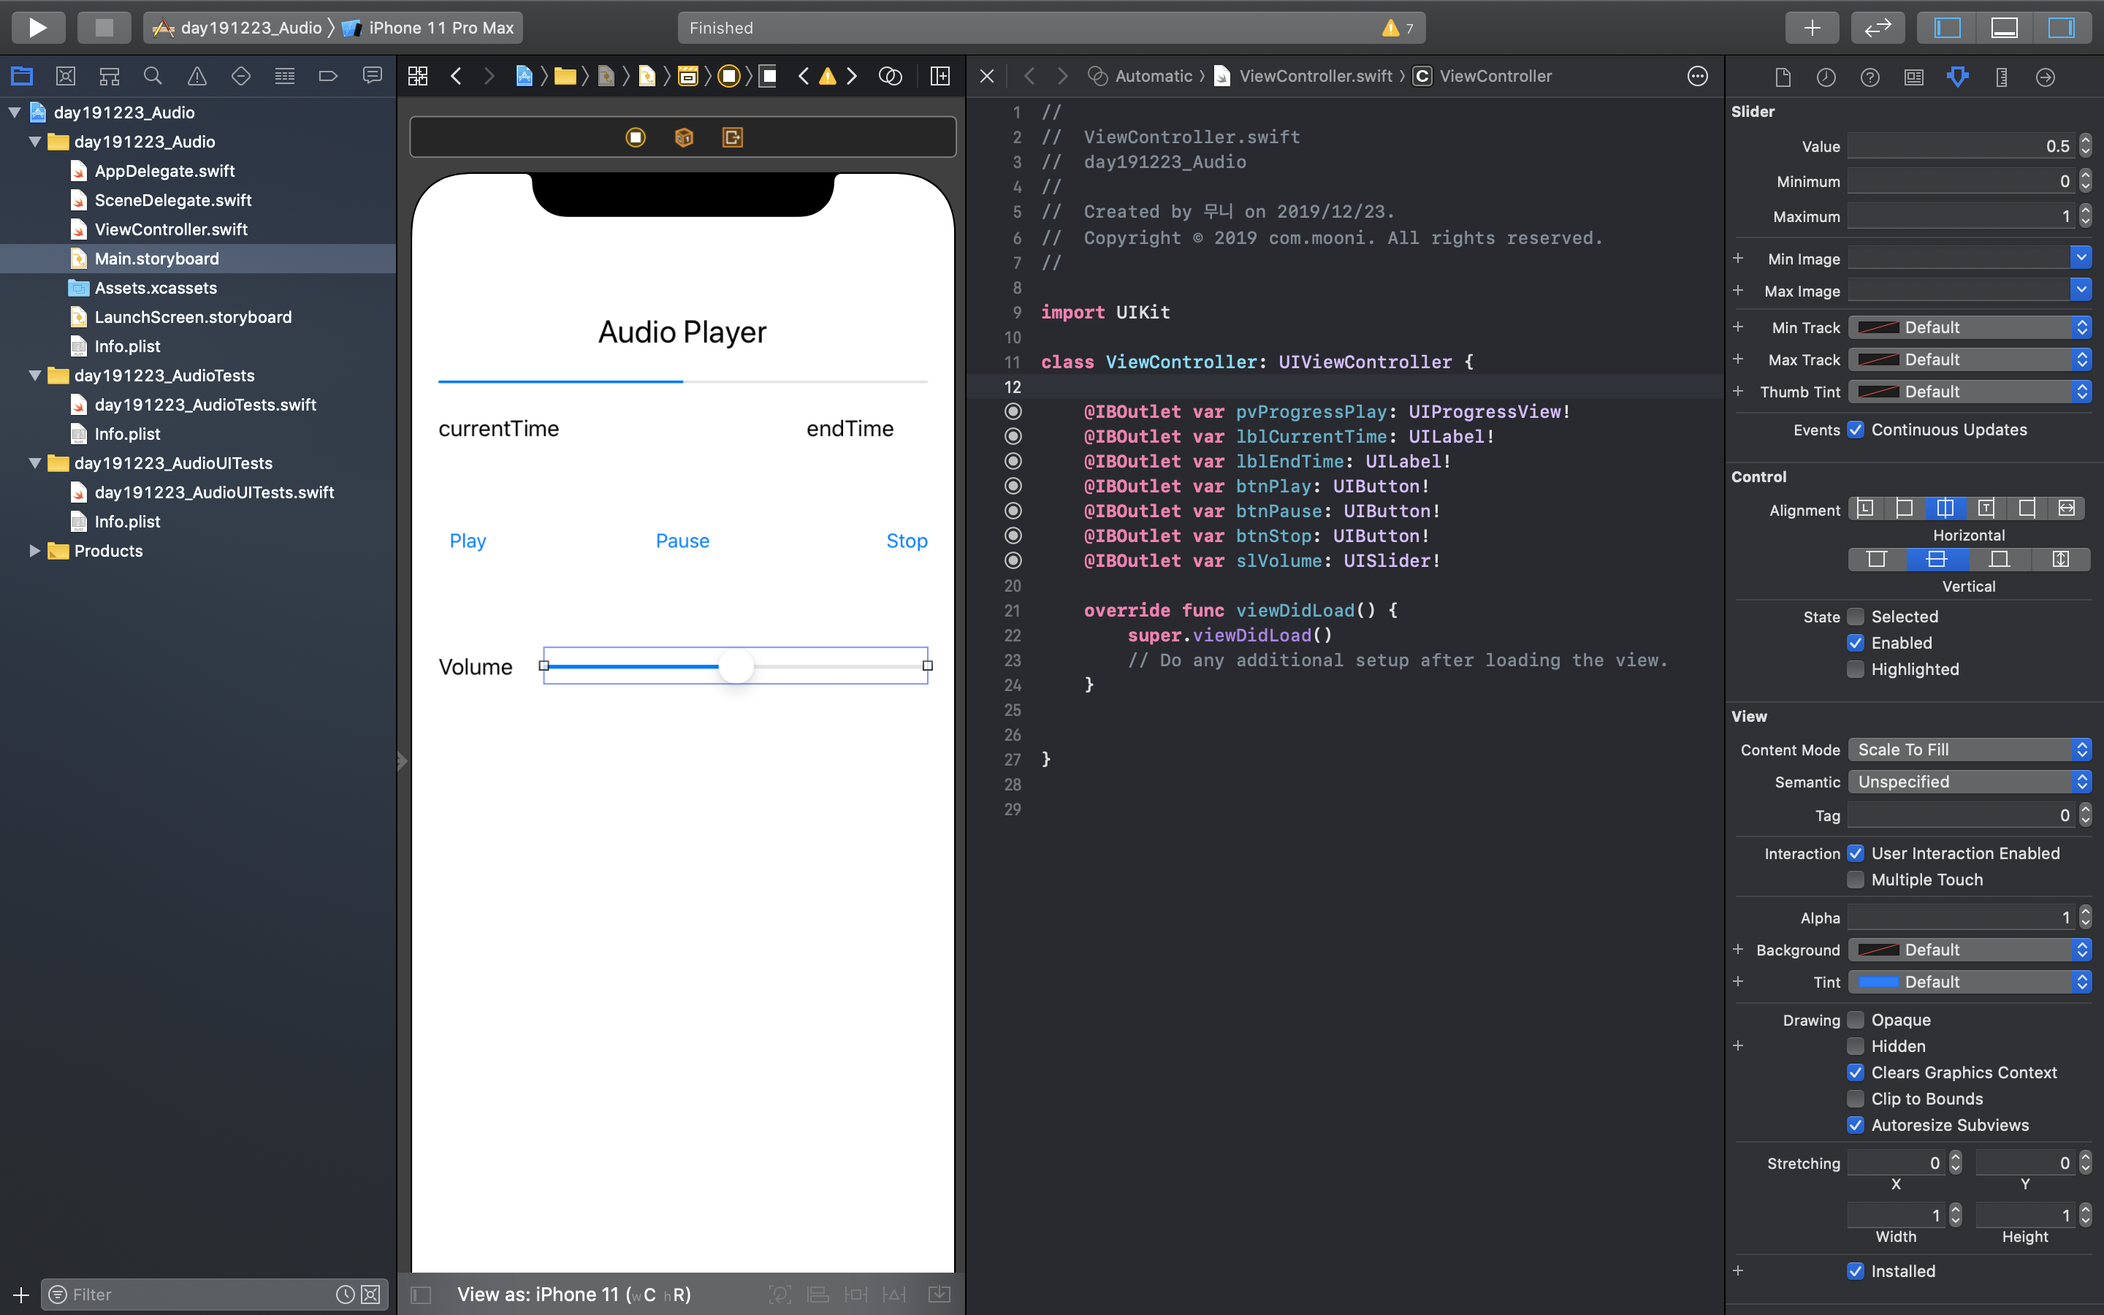Viewport: 2104px width, 1315px height.
Task: Open the Source Control navigator icon
Action: 65,77
